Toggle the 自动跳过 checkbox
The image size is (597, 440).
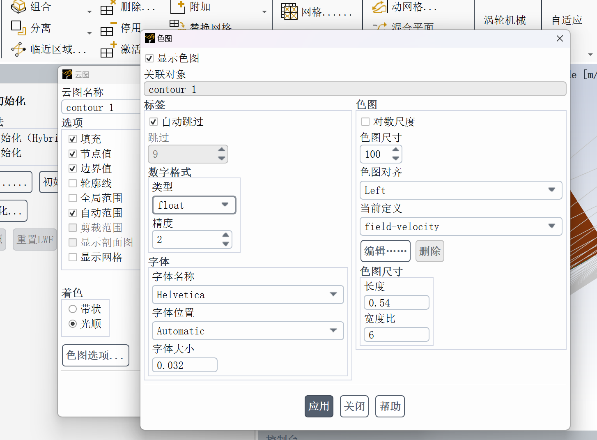click(154, 122)
